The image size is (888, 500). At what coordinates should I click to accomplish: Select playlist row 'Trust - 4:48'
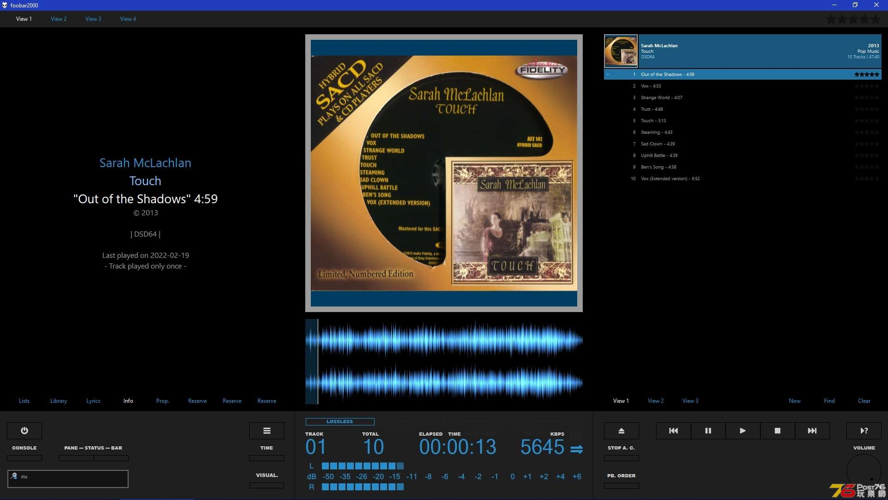click(743, 109)
